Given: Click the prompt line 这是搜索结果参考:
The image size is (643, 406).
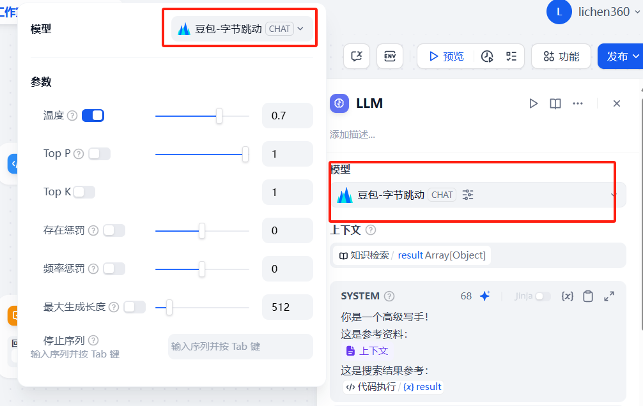Looking at the screenshot, I should pos(385,371).
